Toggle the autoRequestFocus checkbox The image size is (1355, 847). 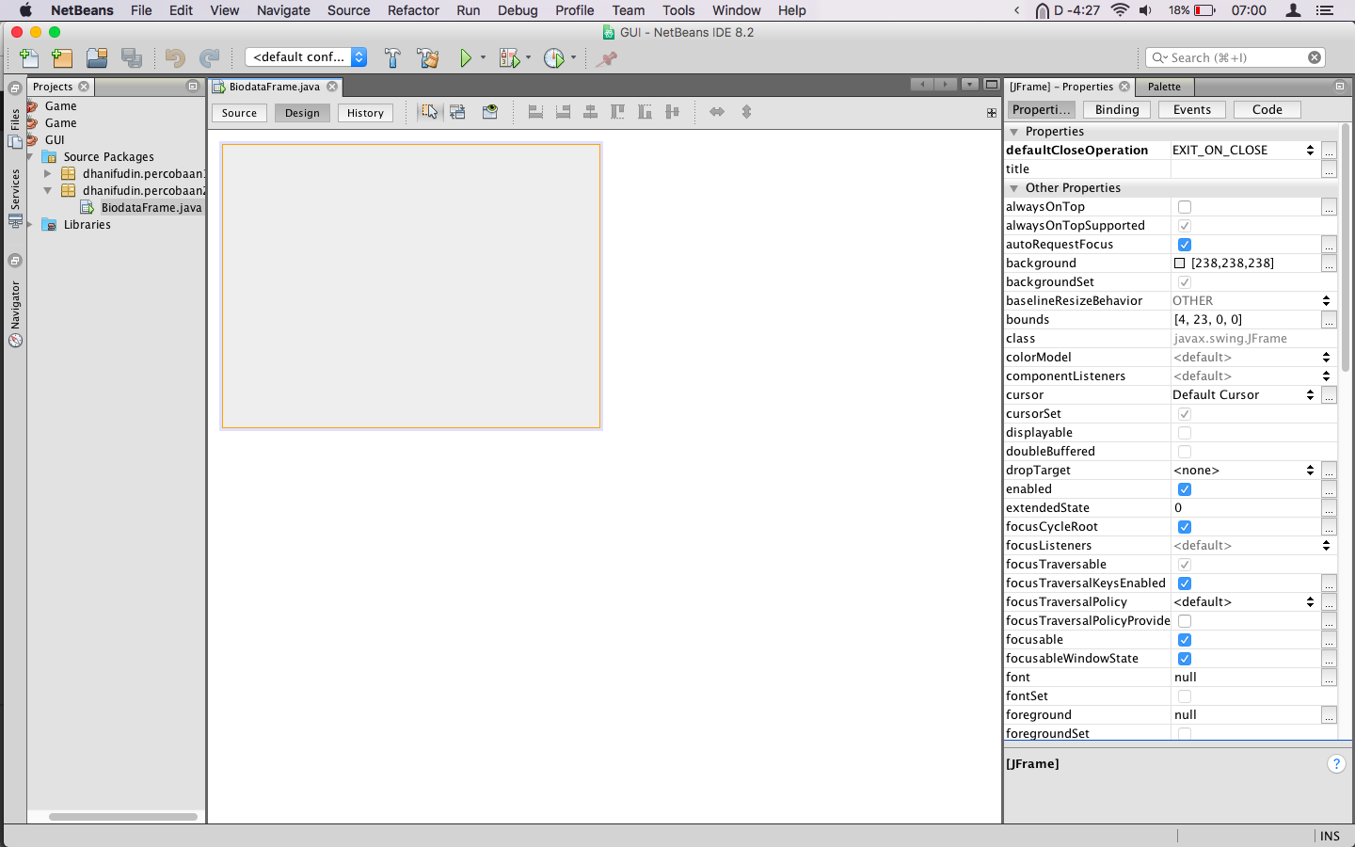pyautogui.click(x=1185, y=245)
